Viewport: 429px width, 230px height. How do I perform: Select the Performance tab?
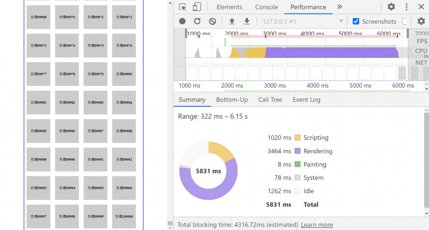308,7
